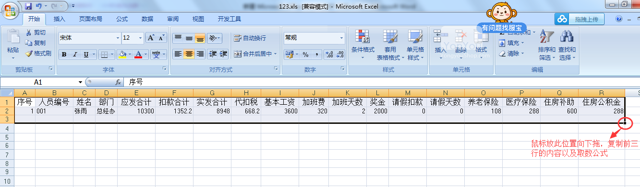
Task: Click the Save icon in quick access toolbar
Action: [x=28, y=6]
